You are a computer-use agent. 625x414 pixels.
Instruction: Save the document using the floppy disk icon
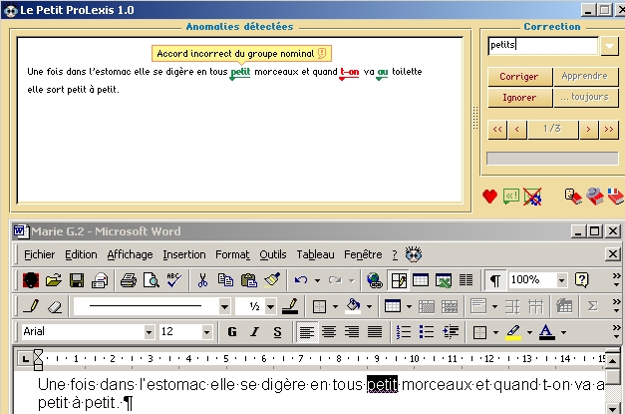coord(77,280)
